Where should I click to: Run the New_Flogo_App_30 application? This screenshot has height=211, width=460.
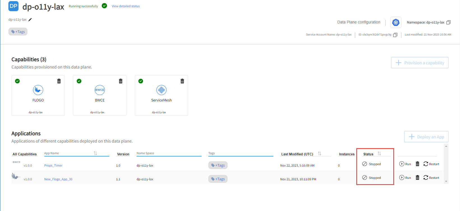pyautogui.click(x=405, y=178)
